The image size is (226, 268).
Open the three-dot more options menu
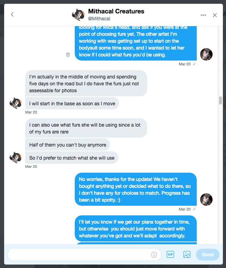pyautogui.click(x=203, y=15)
